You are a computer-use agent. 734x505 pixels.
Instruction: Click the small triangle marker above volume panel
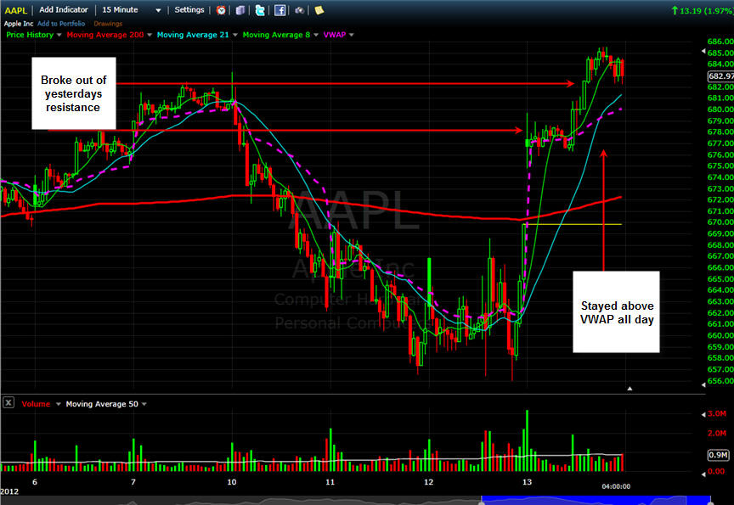tap(630, 388)
